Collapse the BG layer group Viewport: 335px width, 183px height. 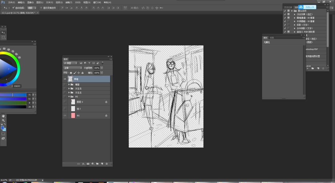pyautogui.click(x=69, y=96)
